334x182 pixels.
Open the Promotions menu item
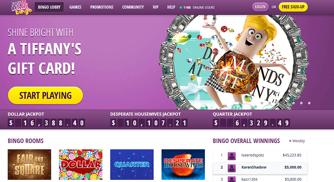pos(102,7)
